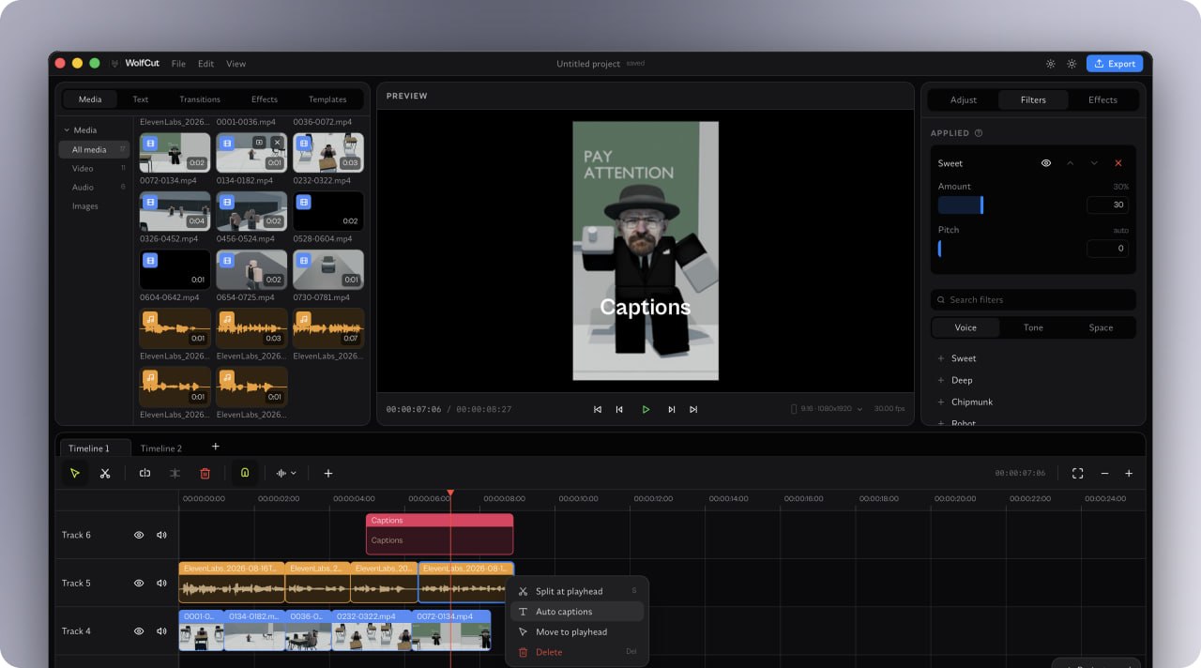Step forward one frame in preview
The width and height of the screenshot is (1201, 668).
[x=672, y=409]
